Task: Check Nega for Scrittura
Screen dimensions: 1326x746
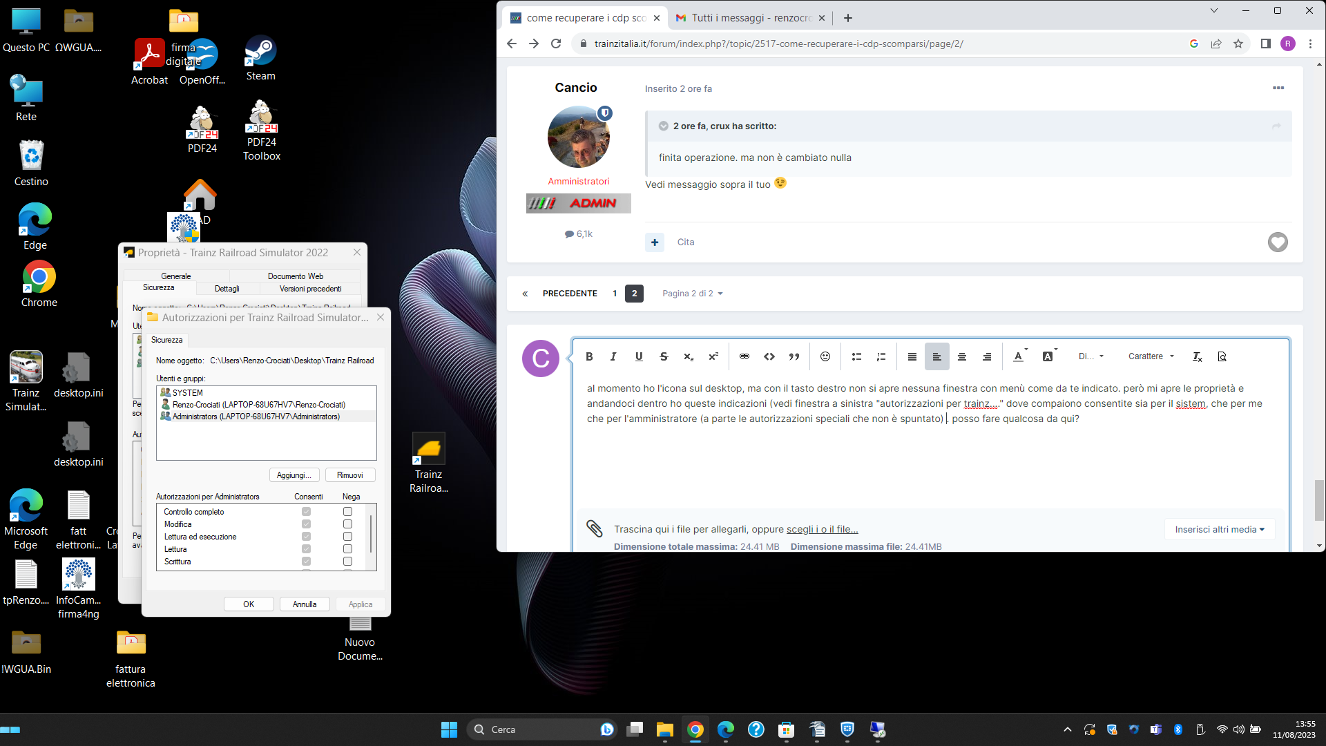Action: pos(347,562)
